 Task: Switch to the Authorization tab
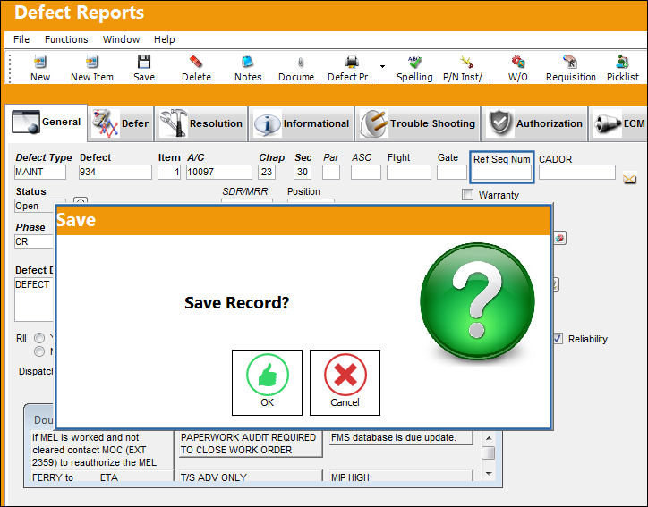point(534,123)
